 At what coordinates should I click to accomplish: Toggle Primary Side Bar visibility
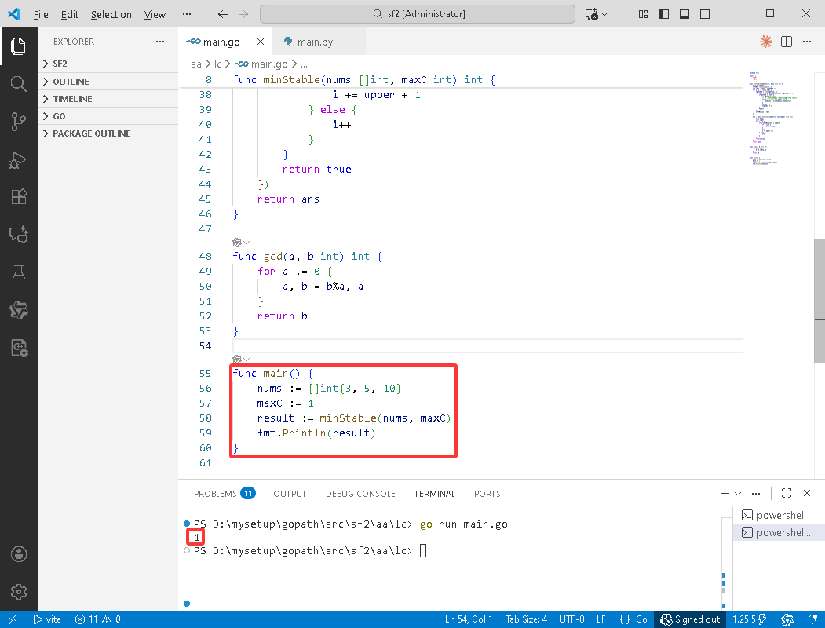pos(664,14)
